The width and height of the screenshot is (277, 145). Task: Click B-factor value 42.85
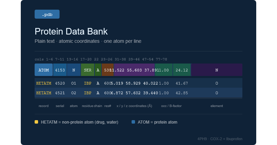[x=182, y=93]
